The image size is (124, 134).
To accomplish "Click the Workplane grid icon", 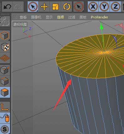I will click(x=5, y=58).
